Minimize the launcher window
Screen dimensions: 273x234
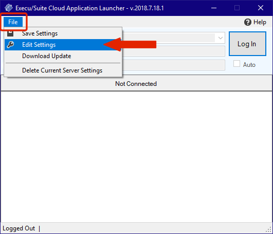(x=214, y=8)
